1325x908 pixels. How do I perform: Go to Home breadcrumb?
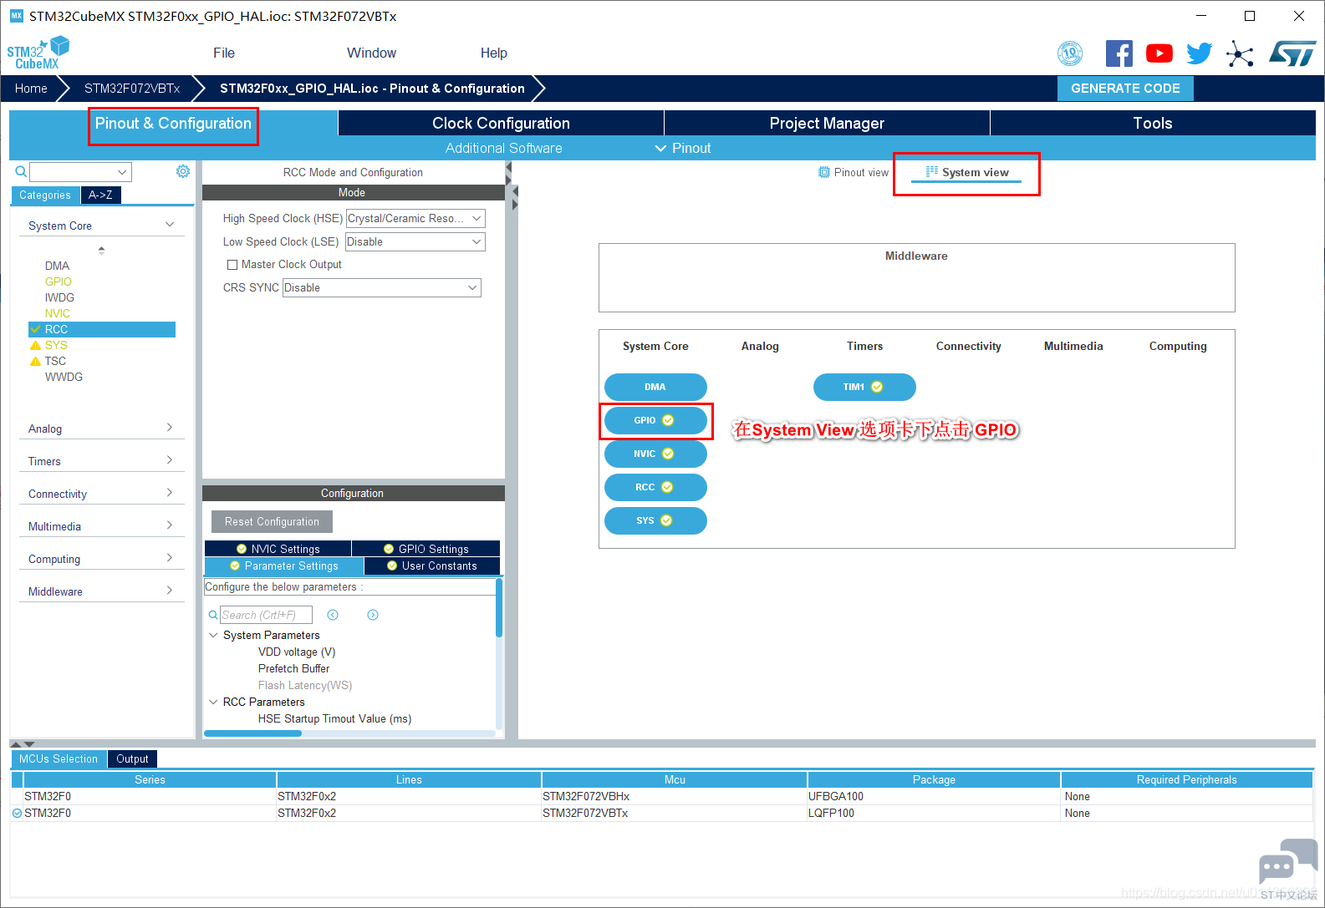(x=31, y=89)
